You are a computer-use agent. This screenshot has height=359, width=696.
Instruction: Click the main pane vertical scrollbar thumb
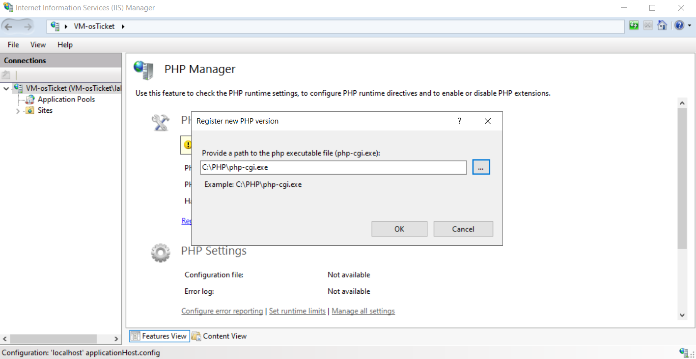[682, 179]
